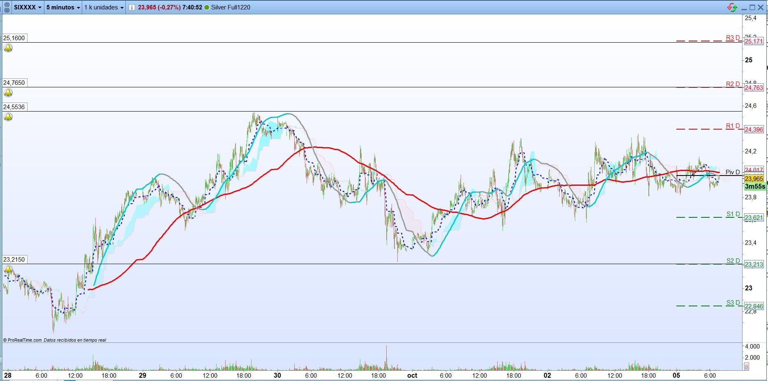Click the oct date marker on time axis

click(x=412, y=375)
